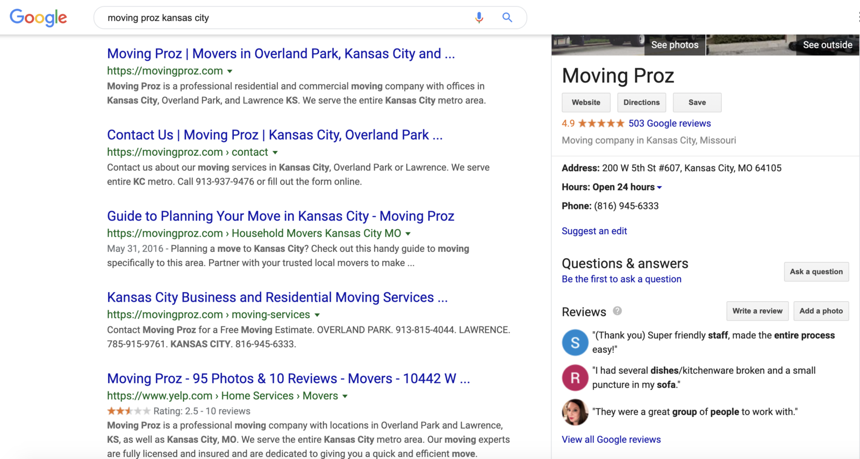Open dropdown arrow beside yelp.com Movers URL
860x459 pixels.
(345, 396)
